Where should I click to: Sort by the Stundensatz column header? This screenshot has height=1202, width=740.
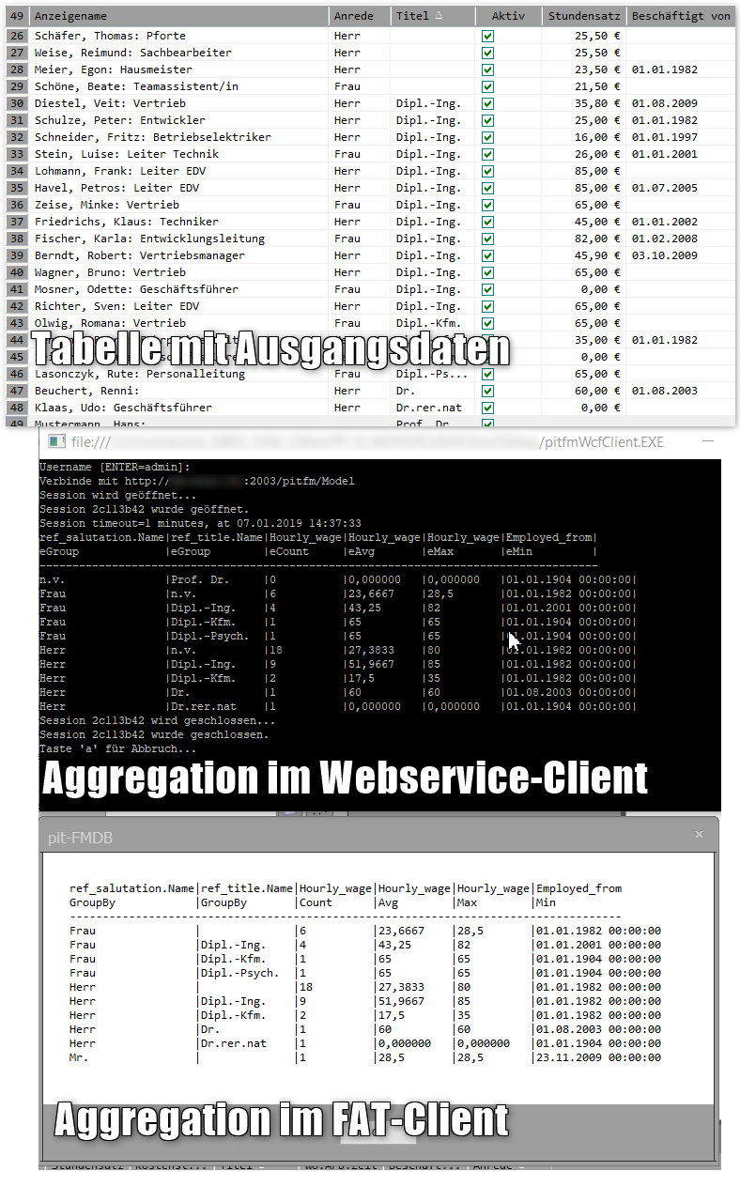pos(583,16)
